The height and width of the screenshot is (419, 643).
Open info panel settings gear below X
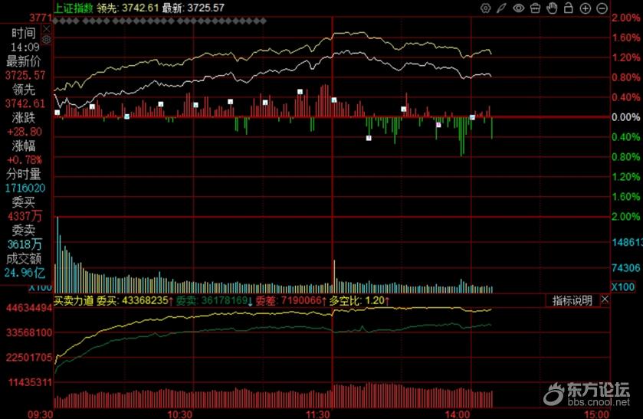[x=46, y=39]
